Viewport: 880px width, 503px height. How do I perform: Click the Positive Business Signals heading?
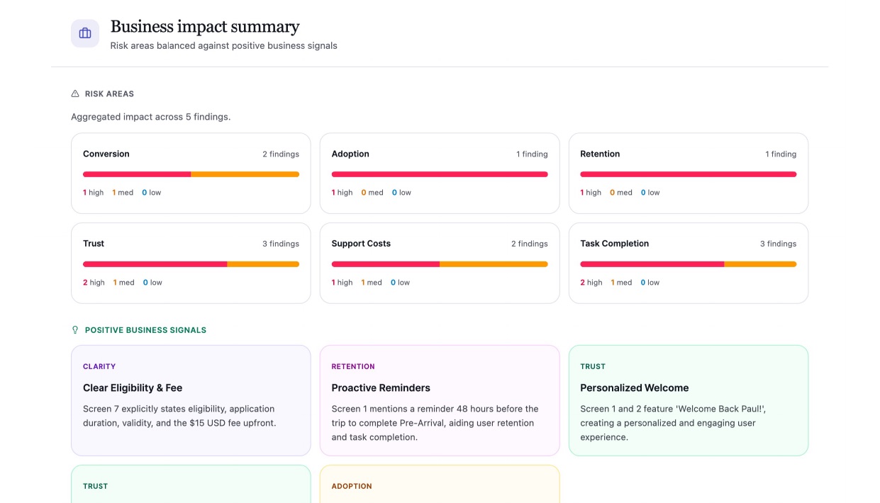[145, 330]
